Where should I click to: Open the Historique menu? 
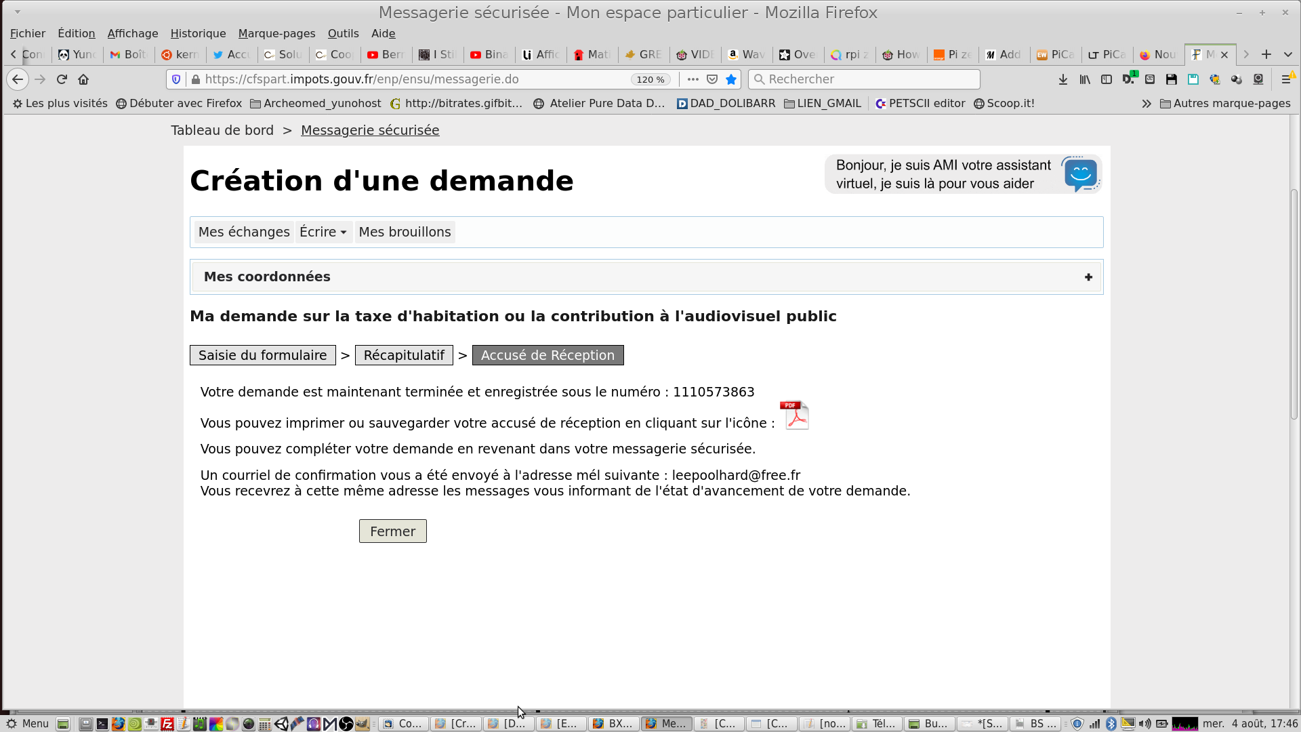click(x=198, y=33)
